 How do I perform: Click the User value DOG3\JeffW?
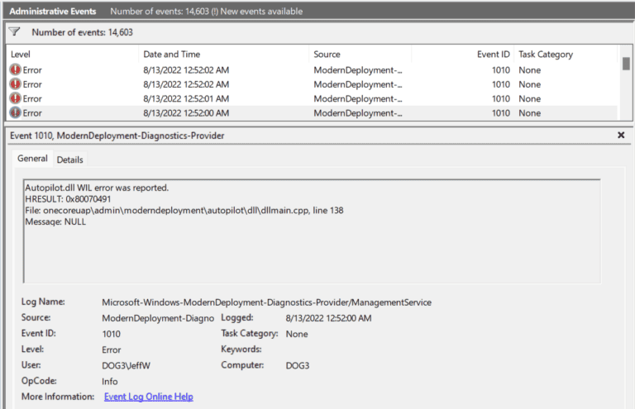[126, 366]
